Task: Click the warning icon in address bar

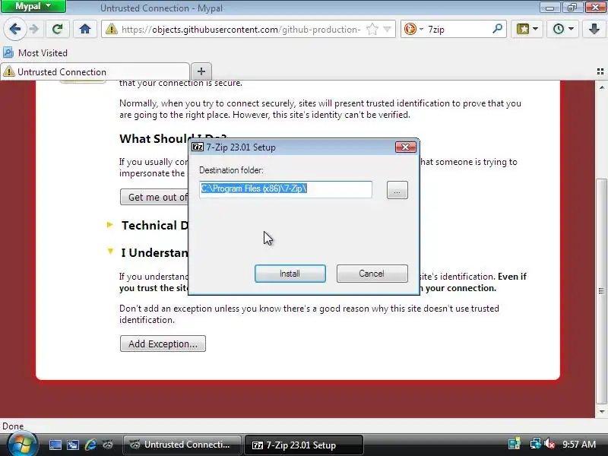Action: pos(111,29)
